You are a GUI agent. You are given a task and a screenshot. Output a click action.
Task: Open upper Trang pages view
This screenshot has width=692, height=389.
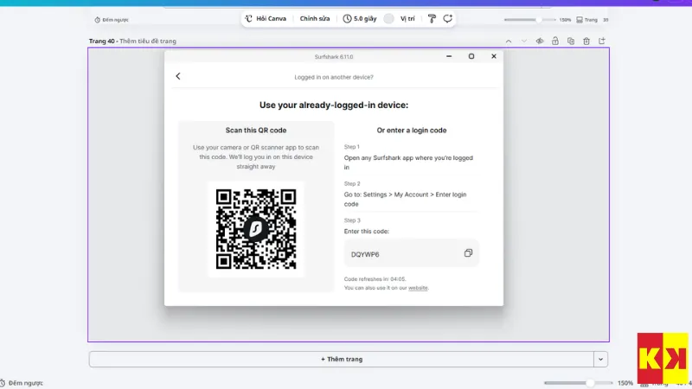[x=587, y=20]
